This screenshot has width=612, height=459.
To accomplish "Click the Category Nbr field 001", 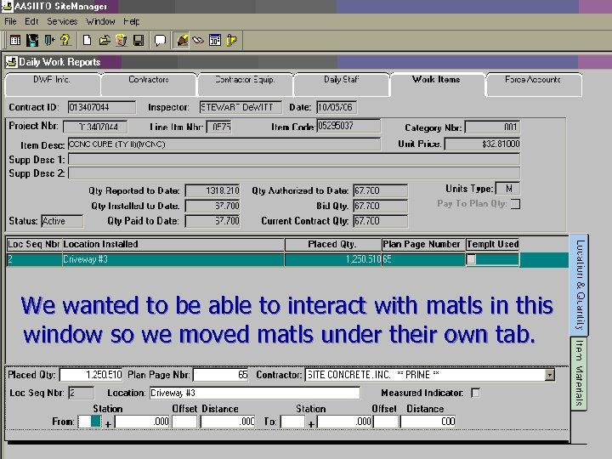I will point(492,127).
